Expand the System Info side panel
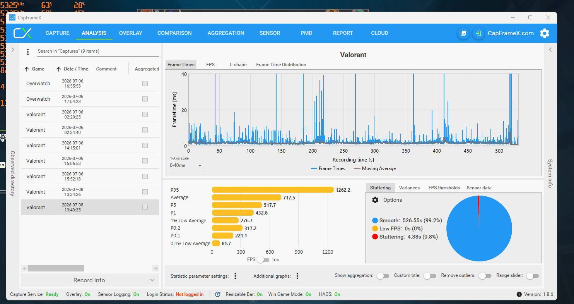Image resolution: width=574 pixels, height=304 pixels. click(x=550, y=50)
